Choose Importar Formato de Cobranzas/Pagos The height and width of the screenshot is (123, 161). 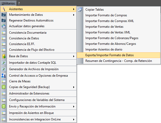119,38
